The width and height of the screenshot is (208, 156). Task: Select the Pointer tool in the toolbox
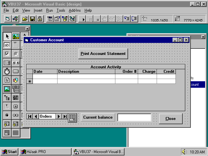[7, 36]
